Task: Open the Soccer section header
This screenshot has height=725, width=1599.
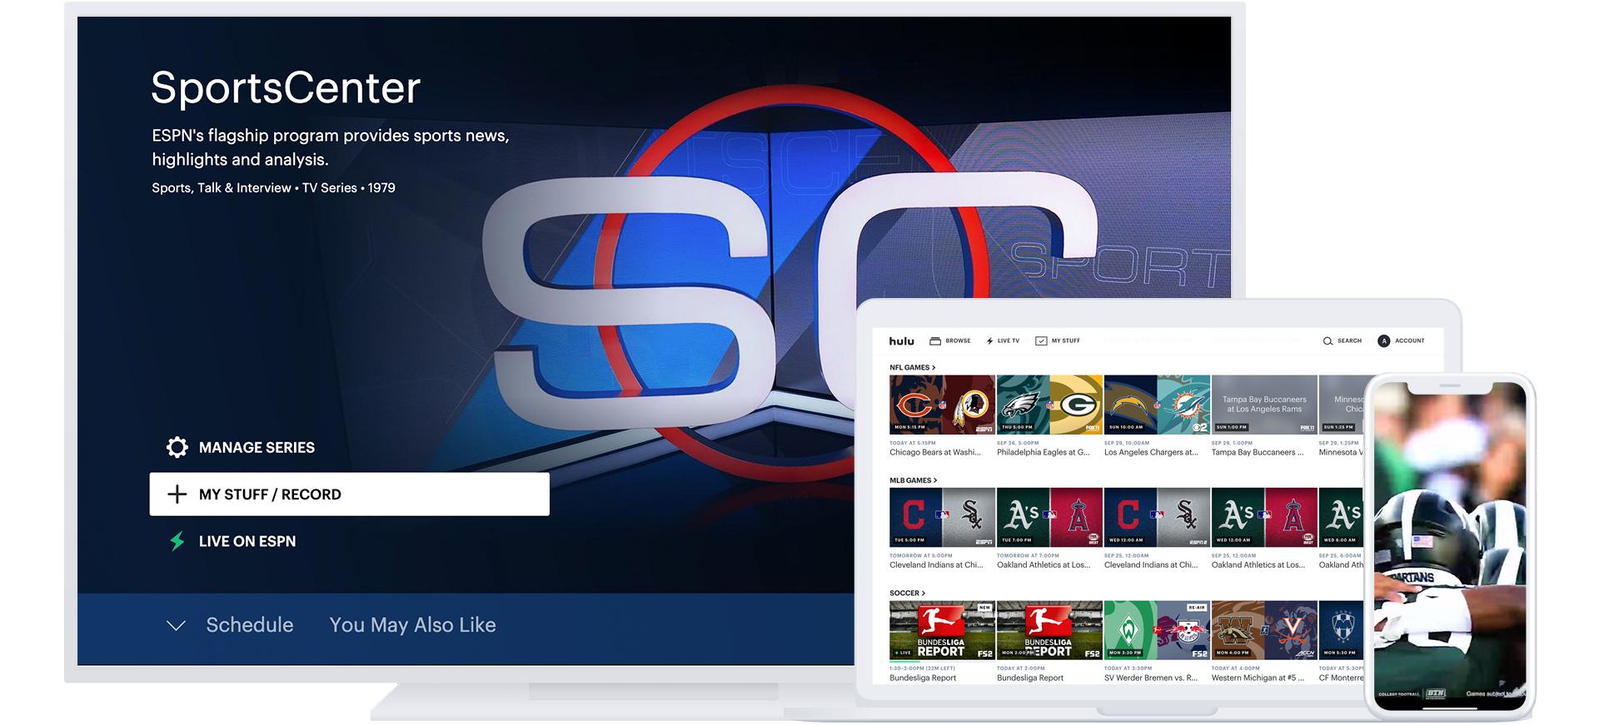Action: pos(907,593)
